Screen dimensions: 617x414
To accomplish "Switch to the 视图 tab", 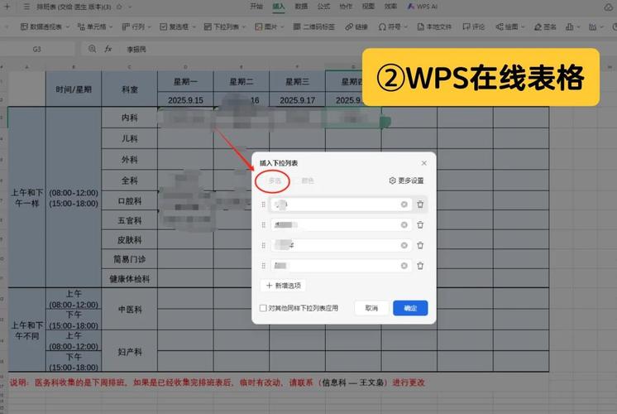I will [x=368, y=7].
